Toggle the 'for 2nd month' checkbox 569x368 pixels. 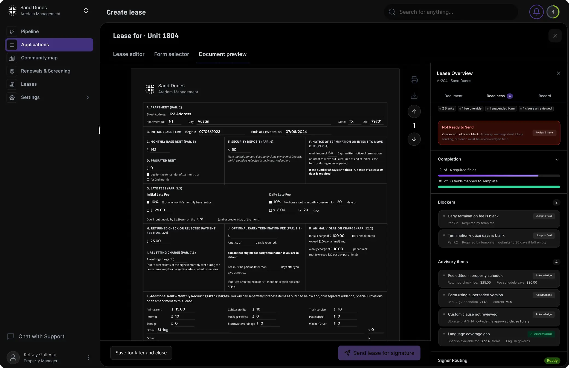(148, 180)
